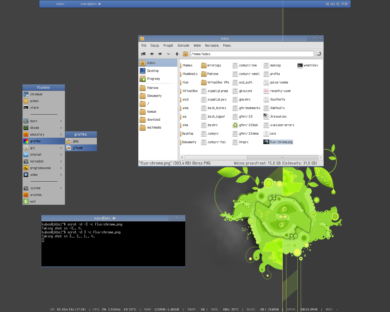390x312 pixels.
Task: Select the VirtualBox VMs folder icon
Action: tap(215, 82)
